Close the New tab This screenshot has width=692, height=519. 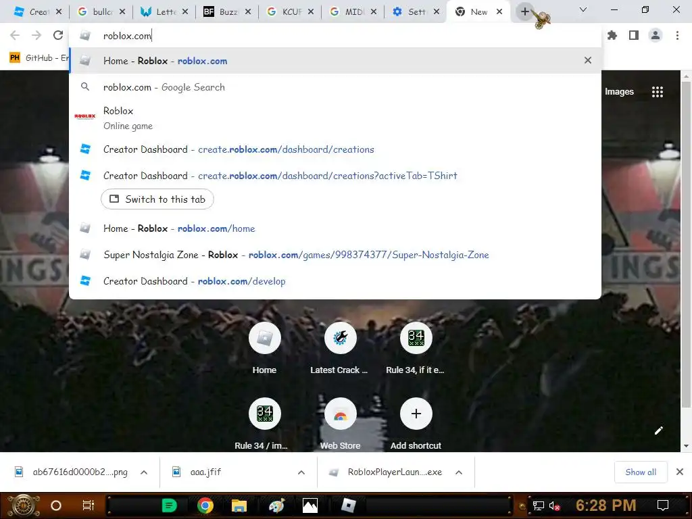pyautogui.click(x=499, y=12)
